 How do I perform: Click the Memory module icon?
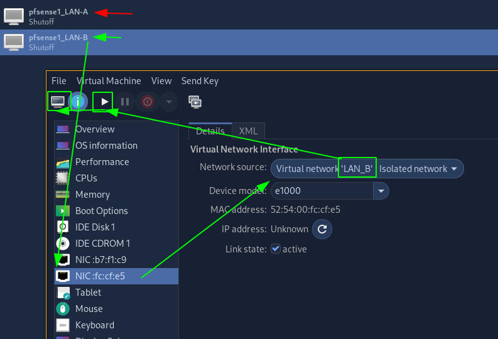coord(62,194)
